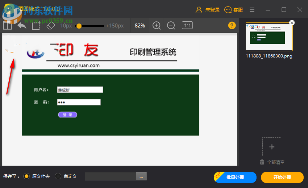308x188 pixels.
Task: Click the image canvas preview area
Action: (120, 99)
